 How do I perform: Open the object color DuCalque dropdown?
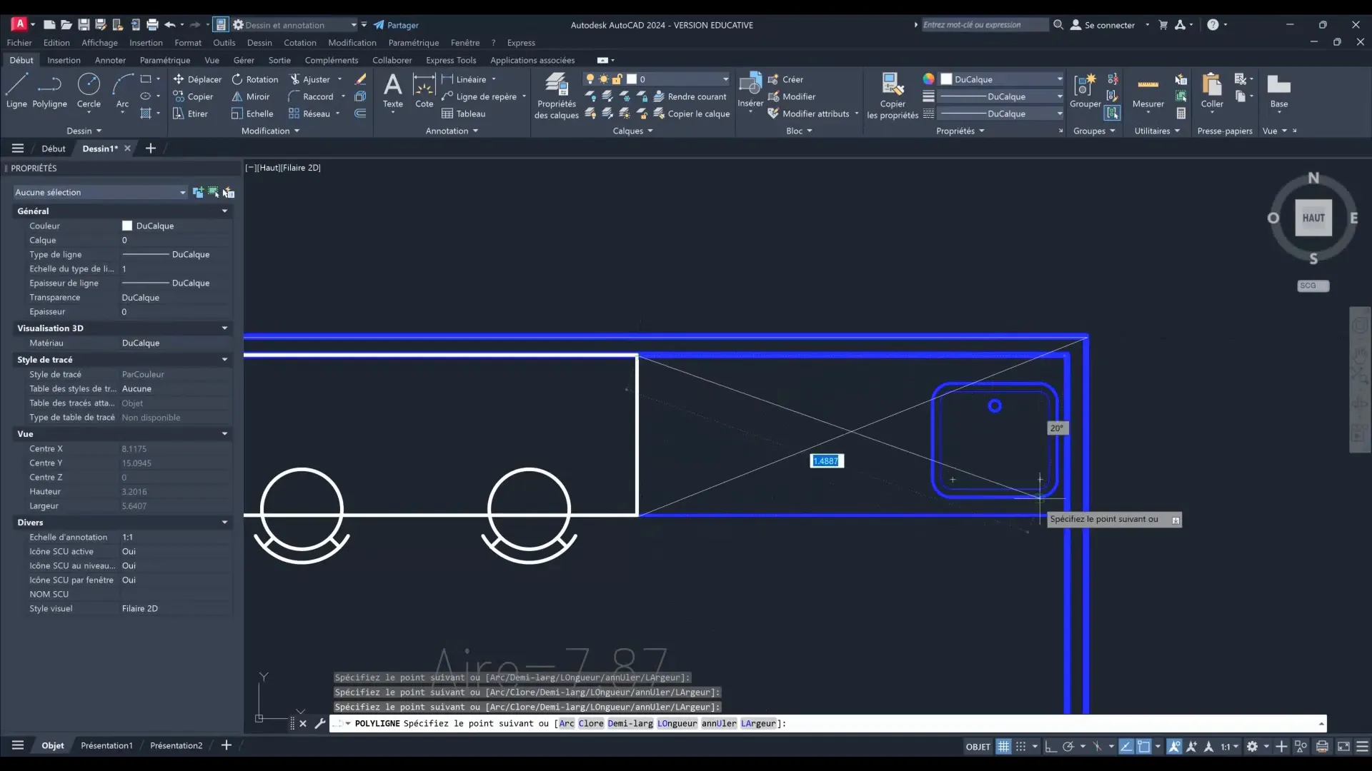tap(1002, 79)
